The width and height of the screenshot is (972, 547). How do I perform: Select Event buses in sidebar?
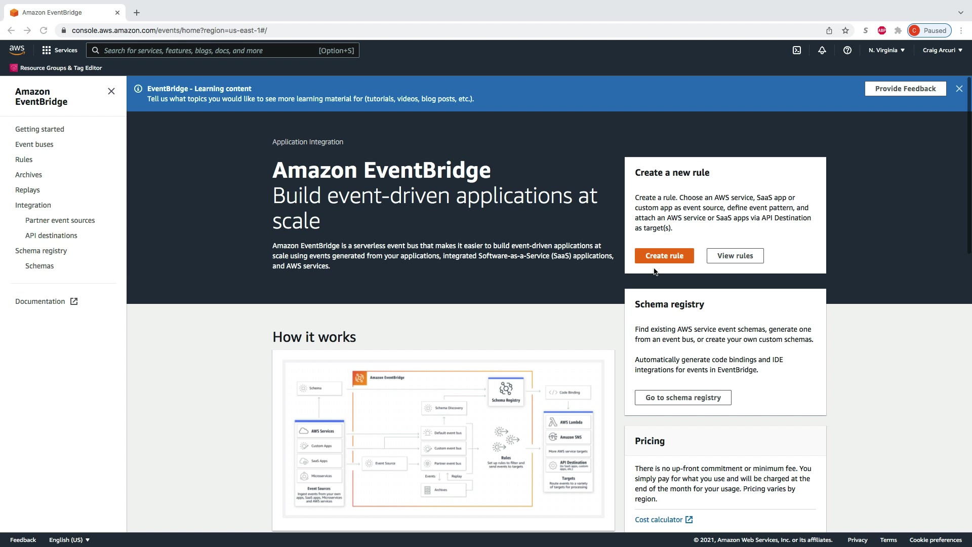point(34,144)
